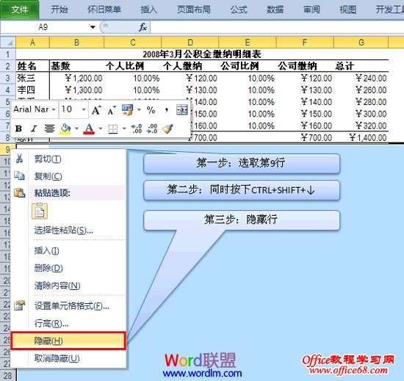Click the Increase Decimal icon
404x381 pixels.
tap(137, 128)
